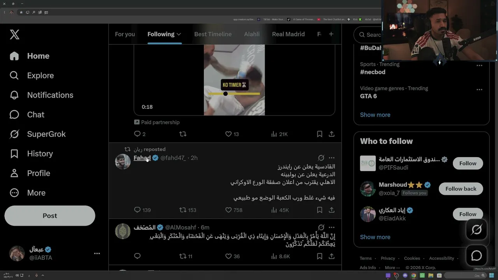Screen dimensions: 498x280
Task: Bookmark the @AlMosahf post
Action: pos(319,256)
